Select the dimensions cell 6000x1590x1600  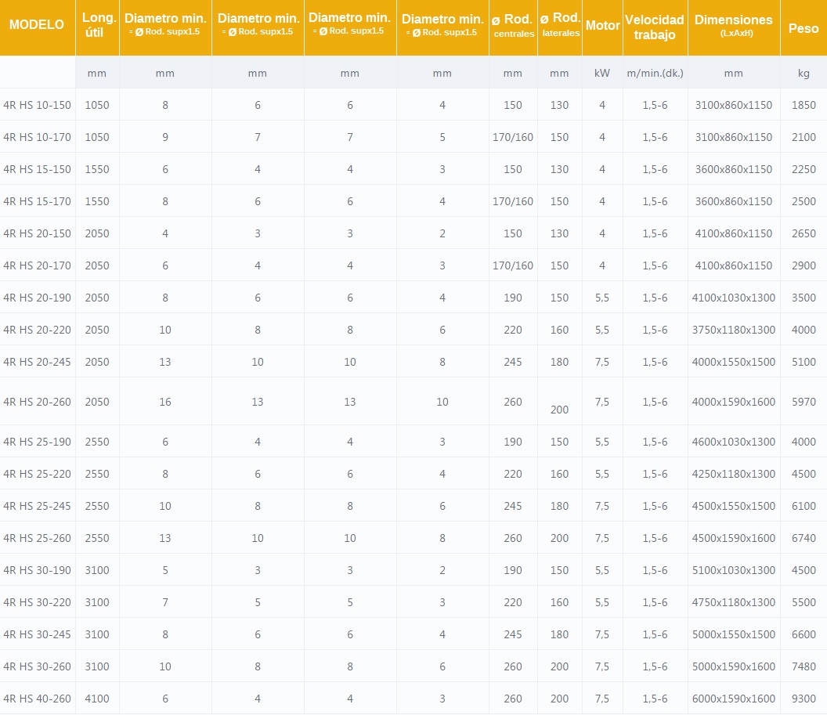click(x=733, y=699)
